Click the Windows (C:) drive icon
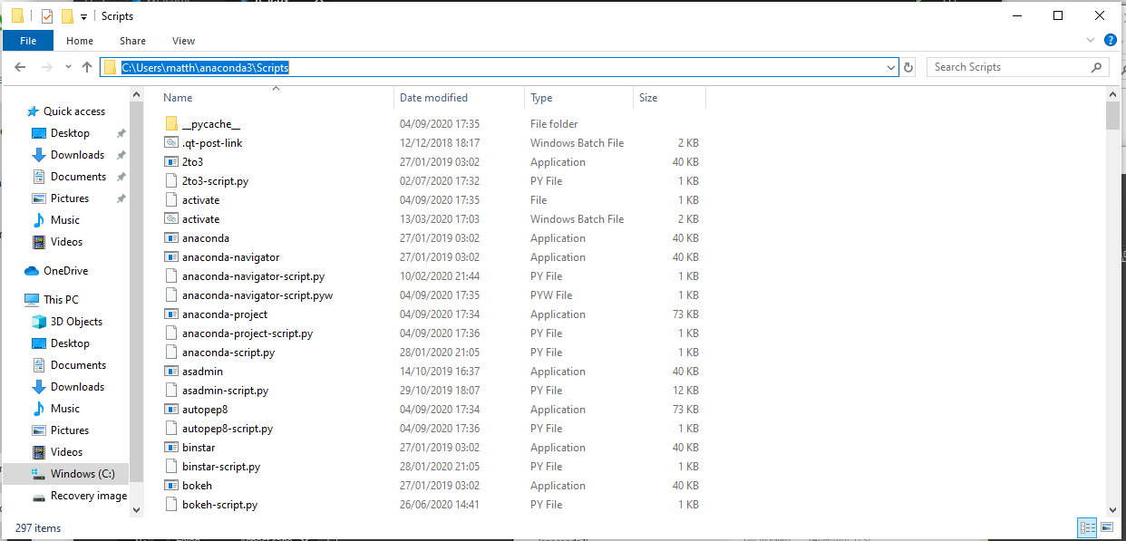 click(x=39, y=474)
